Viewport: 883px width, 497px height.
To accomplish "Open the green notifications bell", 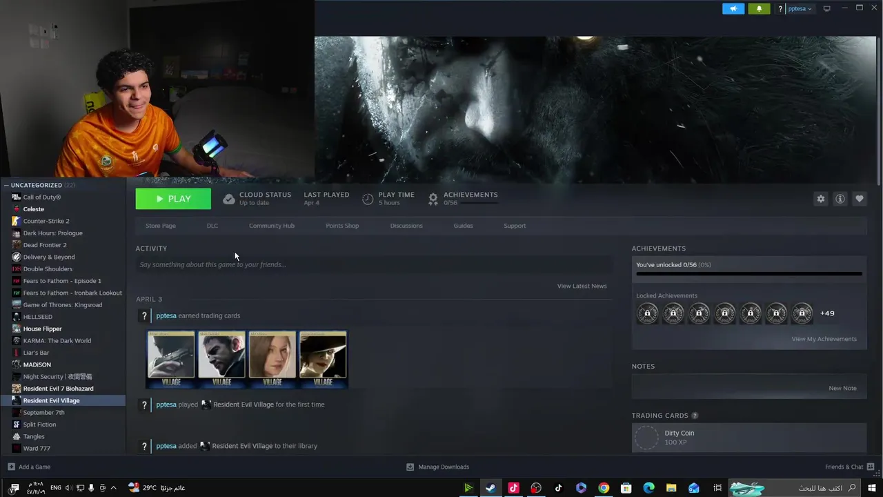I will [759, 9].
